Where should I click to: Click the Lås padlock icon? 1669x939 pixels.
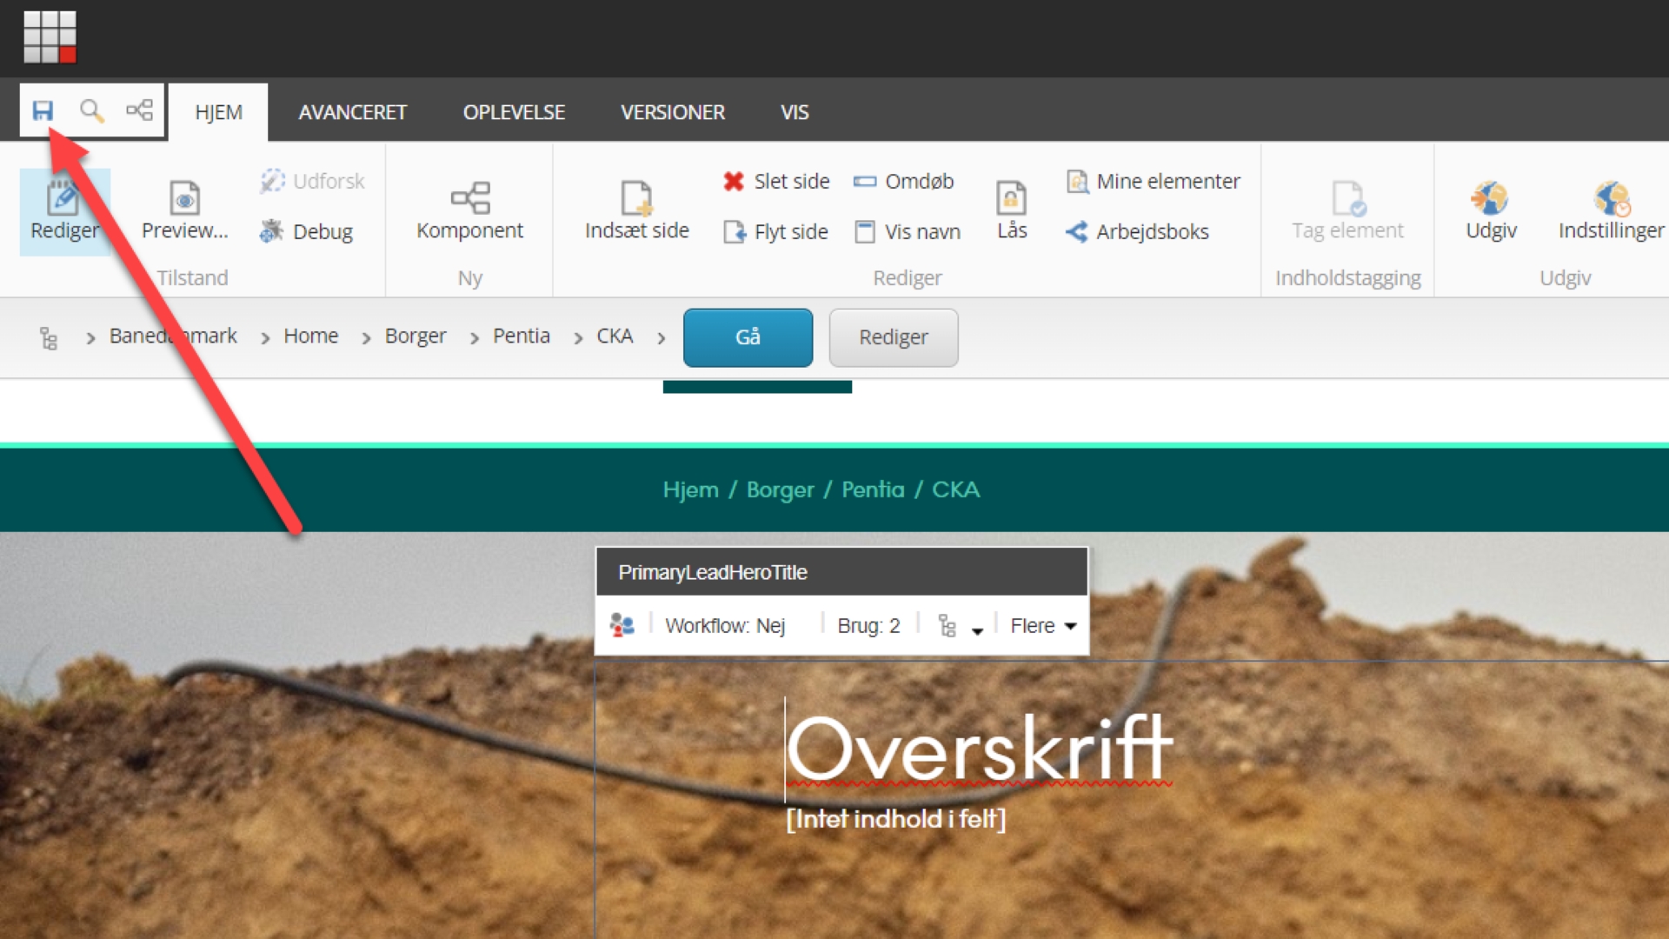click(x=1011, y=198)
